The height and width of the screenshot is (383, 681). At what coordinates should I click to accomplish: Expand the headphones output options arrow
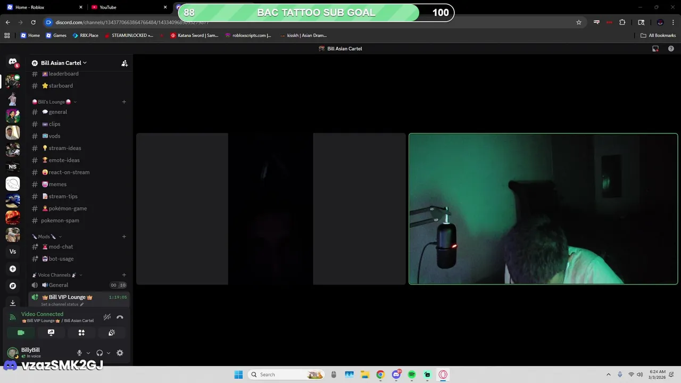[109, 353]
